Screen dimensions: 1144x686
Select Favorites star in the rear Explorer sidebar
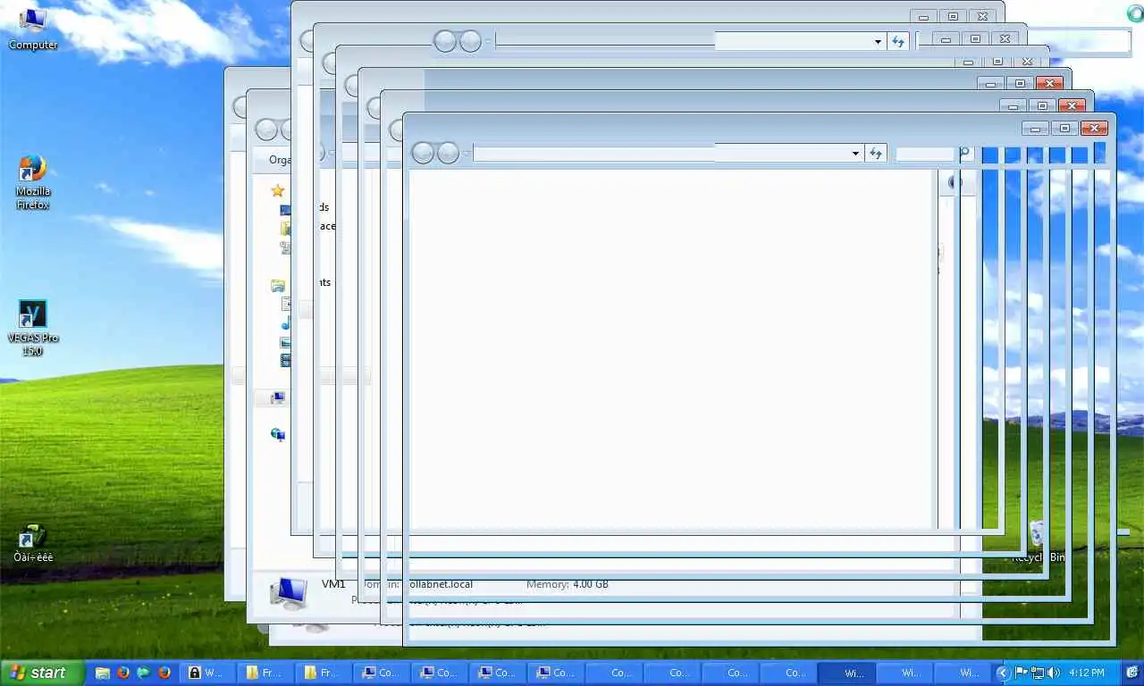[278, 190]
